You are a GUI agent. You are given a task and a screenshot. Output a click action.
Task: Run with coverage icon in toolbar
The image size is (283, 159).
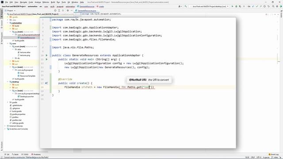pos(240,6)
